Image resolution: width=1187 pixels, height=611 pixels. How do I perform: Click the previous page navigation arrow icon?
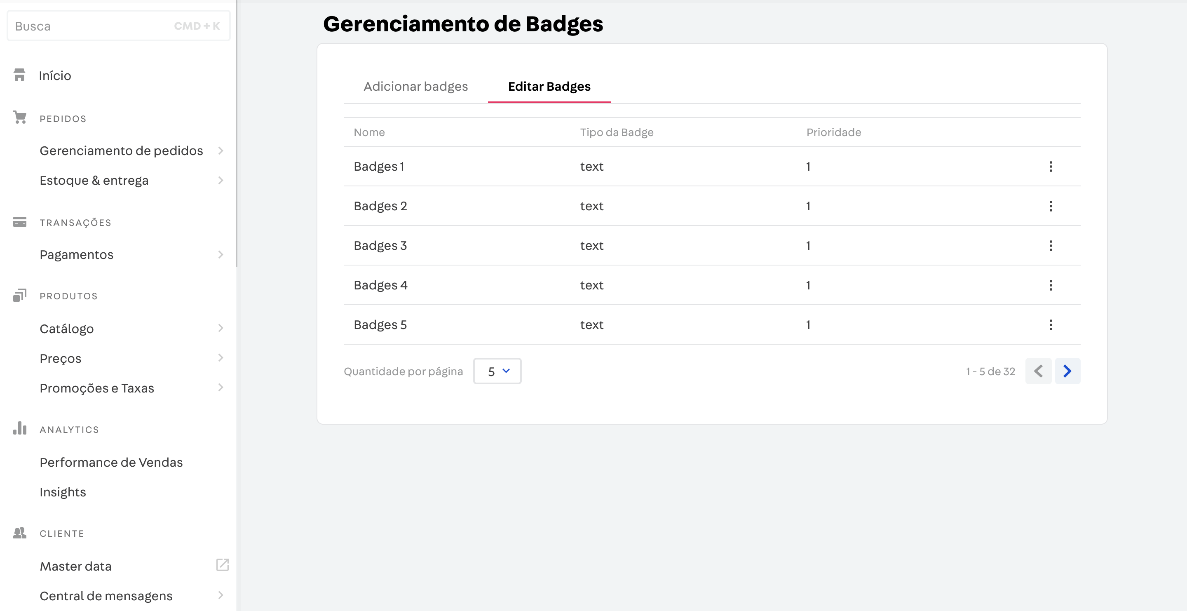[x=1039, y=371]
